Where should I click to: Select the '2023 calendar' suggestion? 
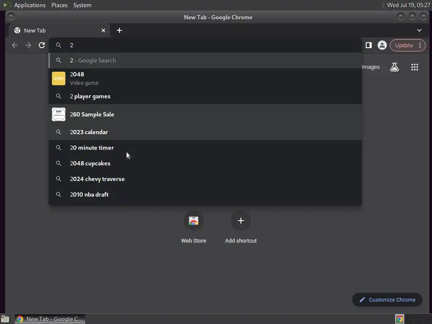[205, 132]
